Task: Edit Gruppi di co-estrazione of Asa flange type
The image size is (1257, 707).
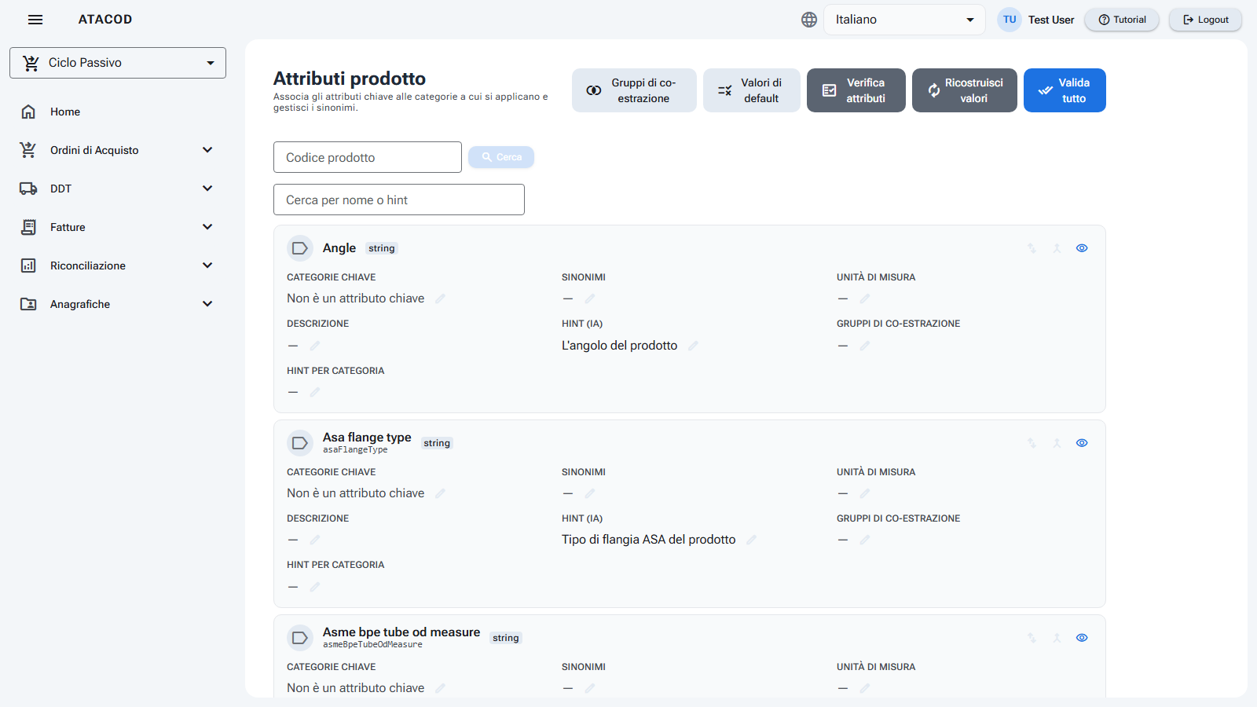Action: pyautogui.click(x=864, y=540)
